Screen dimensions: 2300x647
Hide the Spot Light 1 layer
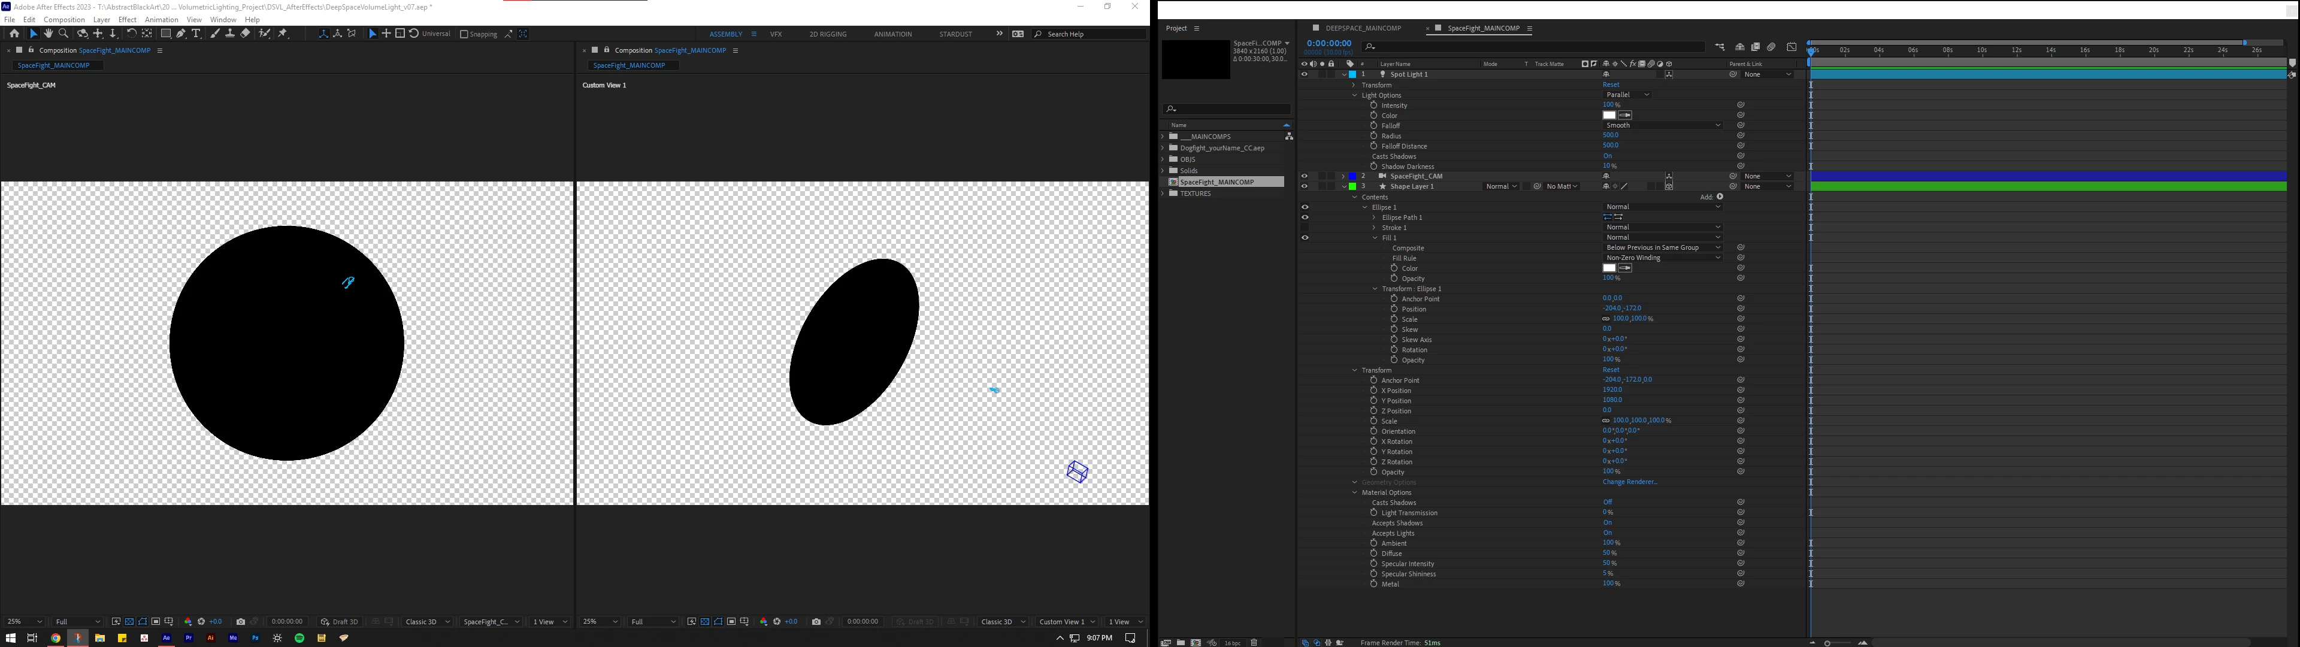tap(1303, 74)
